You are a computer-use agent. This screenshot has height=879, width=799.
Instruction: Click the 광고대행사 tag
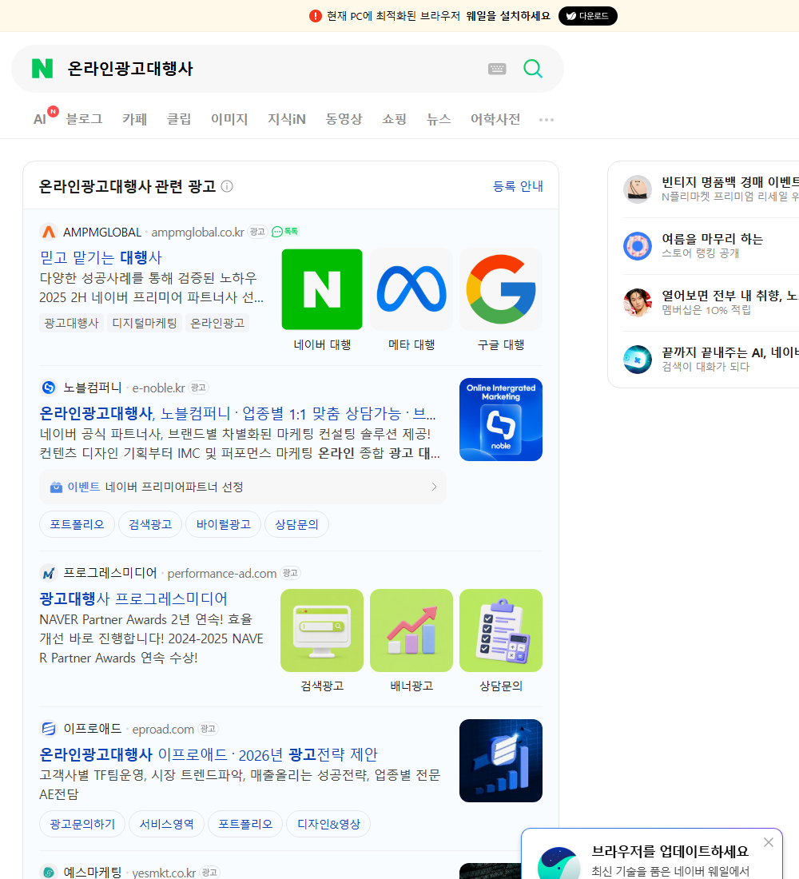71,323
